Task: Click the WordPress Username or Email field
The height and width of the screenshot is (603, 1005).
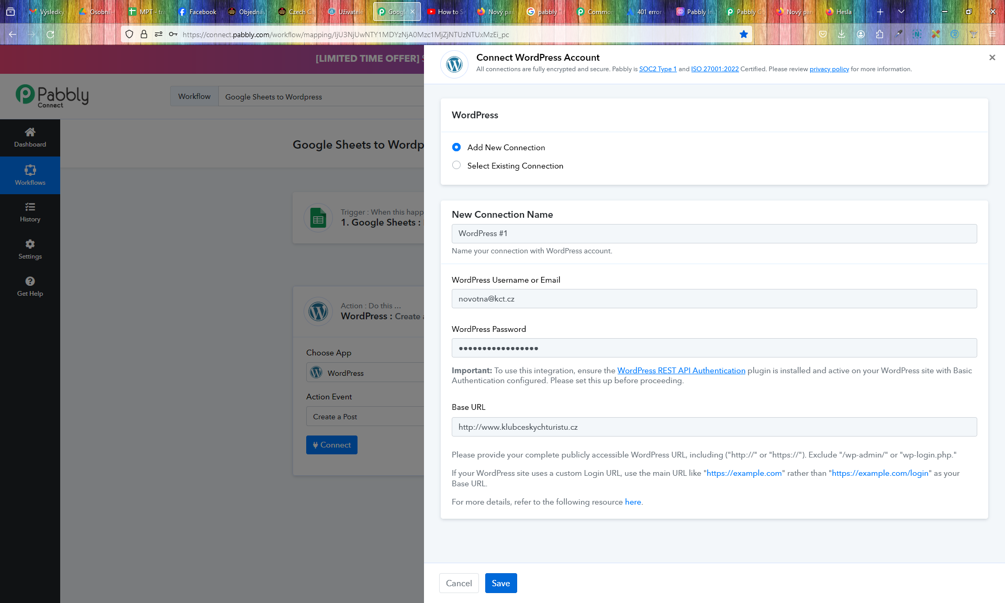Action: 714,299
